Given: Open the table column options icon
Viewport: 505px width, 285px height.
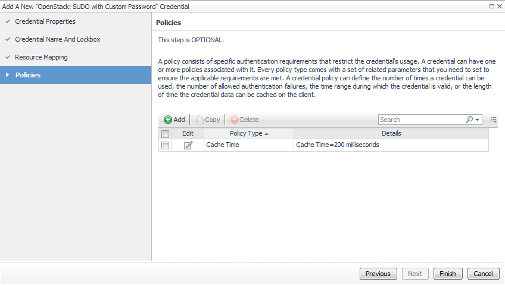Looking at the screenshot, I should coord(494,120).
